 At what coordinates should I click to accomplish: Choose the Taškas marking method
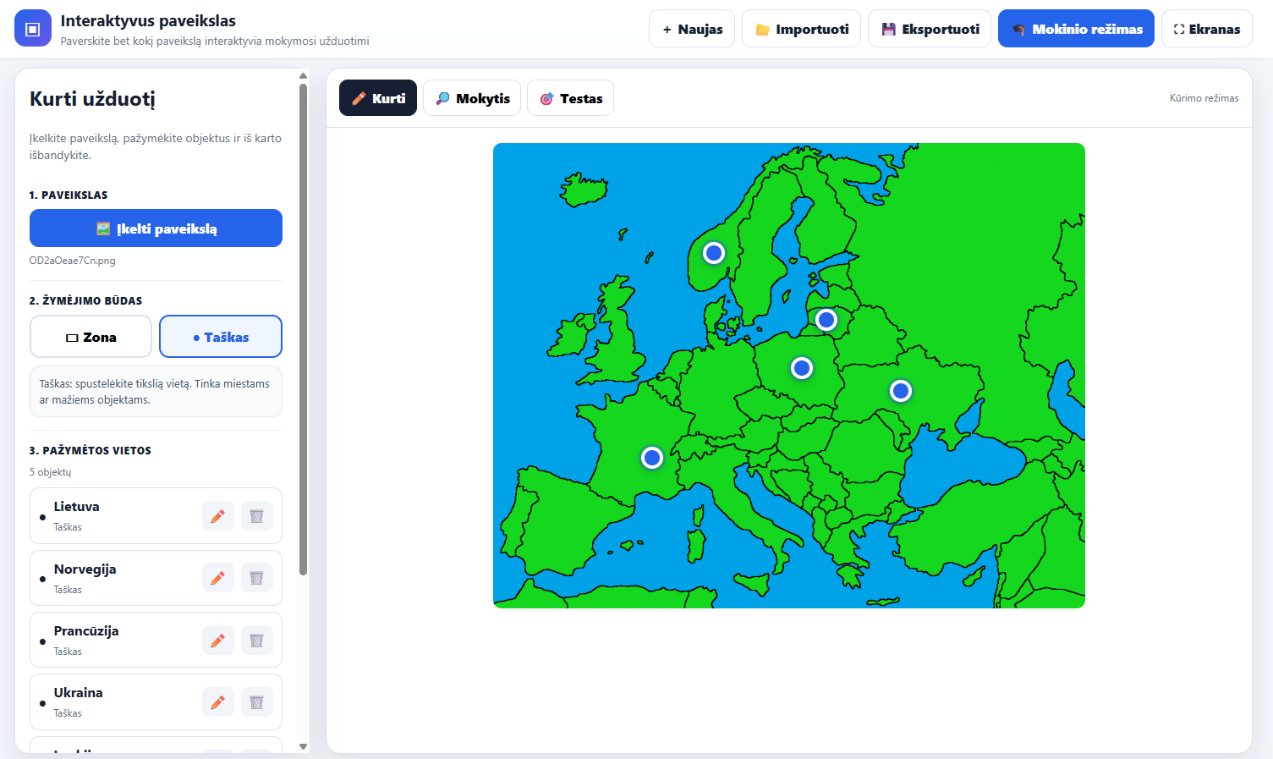click(221, 337)
